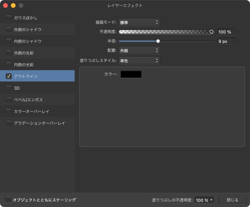Click the 半径 slider handle
Image resolution: width=250 pixels, height=207 pixels.
point(158,41)
